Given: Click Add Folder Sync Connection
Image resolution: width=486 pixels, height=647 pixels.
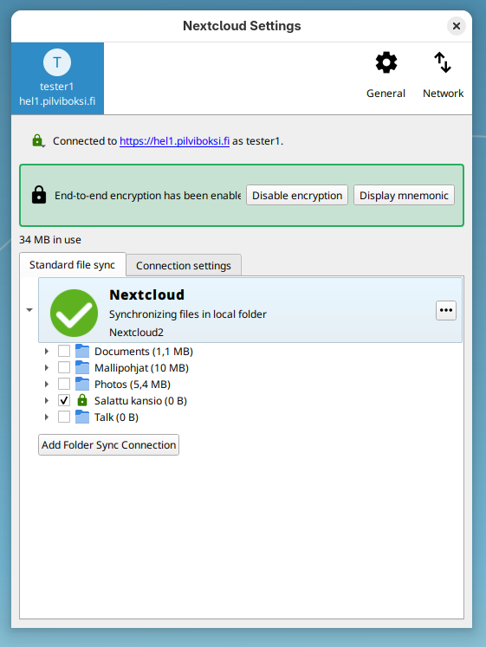Looking at the screenshot, I should click(x=108, y=445).
